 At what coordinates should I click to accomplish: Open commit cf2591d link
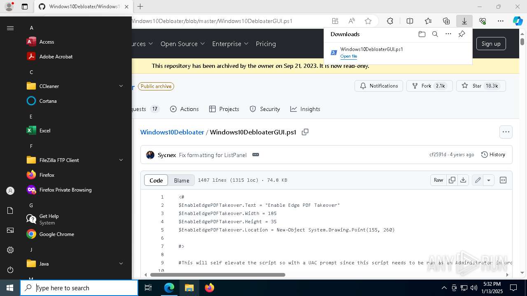coord(438,155)
